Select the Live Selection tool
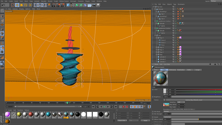The width and height of the screenshot is (222, 125). pos(13,5)
